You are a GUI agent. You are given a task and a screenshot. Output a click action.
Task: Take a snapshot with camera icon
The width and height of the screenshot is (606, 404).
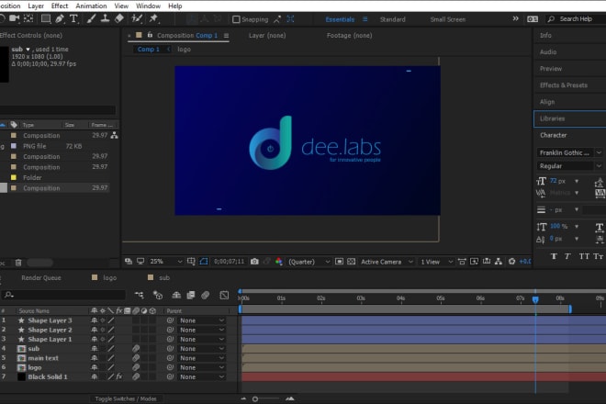point(254,262)
